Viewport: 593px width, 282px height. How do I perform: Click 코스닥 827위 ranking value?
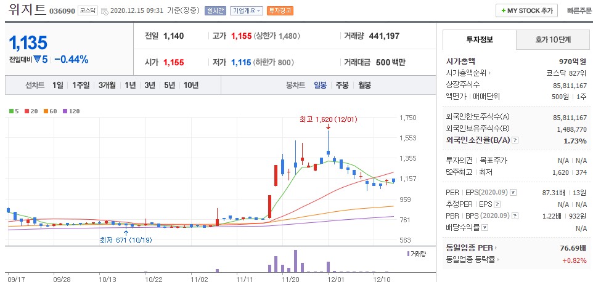566,73
